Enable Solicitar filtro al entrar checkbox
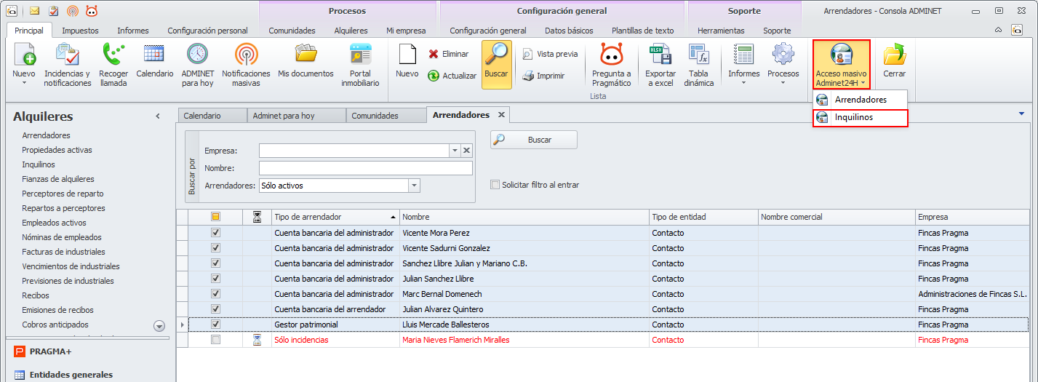 click(x=495, y=185)
